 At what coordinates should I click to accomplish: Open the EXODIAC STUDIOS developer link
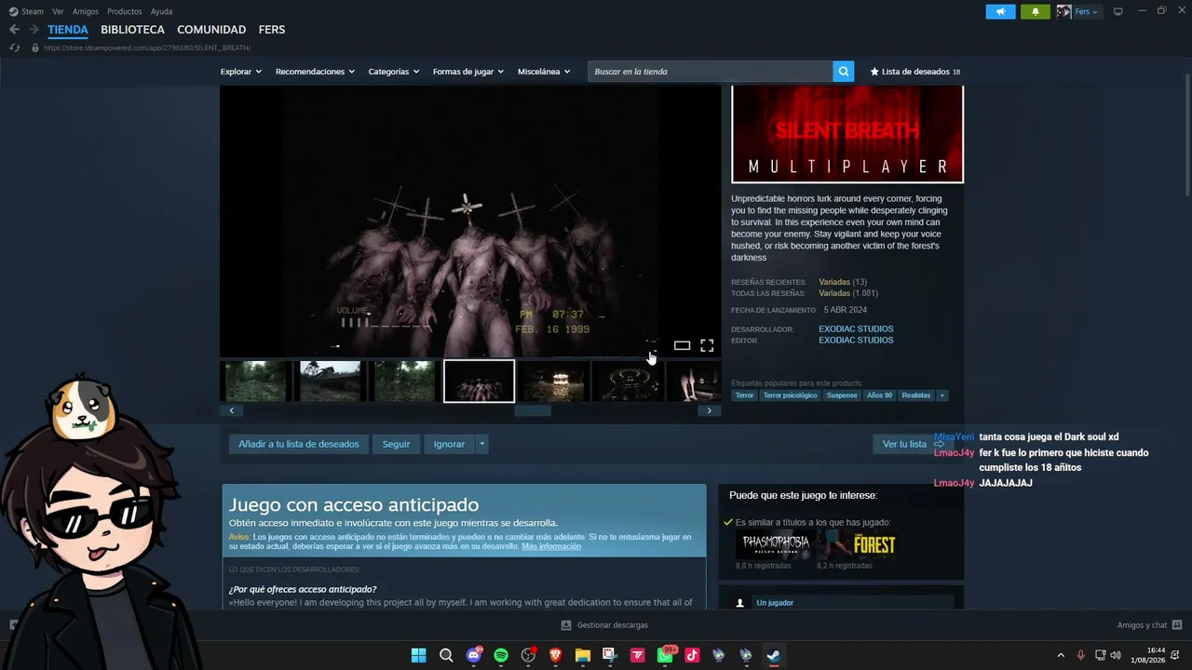[x=856, y=329]
